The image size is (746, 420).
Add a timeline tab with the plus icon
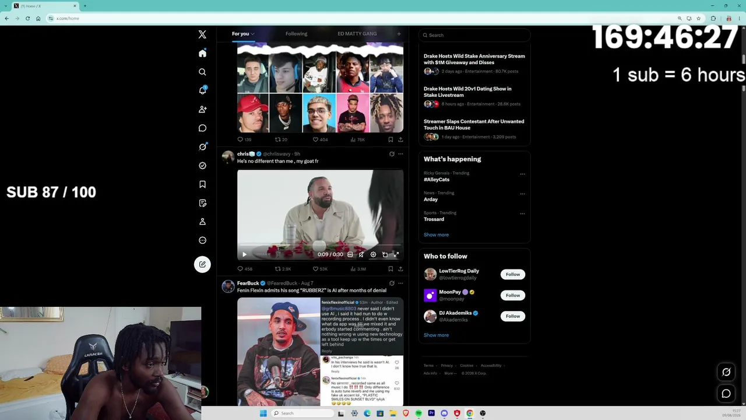[399, 34]
